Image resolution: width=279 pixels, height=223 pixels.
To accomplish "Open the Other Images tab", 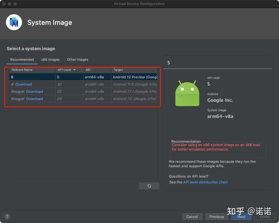I will coord(77,59).
